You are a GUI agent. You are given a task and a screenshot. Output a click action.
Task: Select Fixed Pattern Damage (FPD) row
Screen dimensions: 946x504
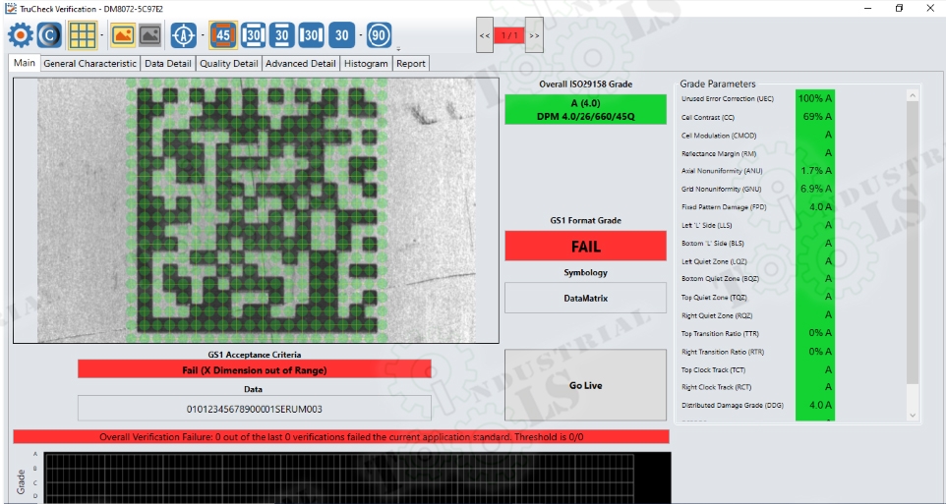757,206
